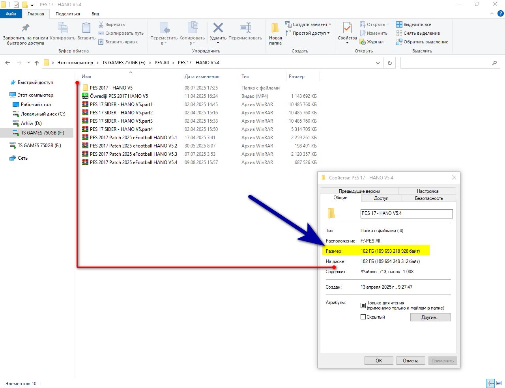Select the PES 2017 - HANO V5 folder
Image resolution: width=505 pixels, height=388 pixels.
111,88
